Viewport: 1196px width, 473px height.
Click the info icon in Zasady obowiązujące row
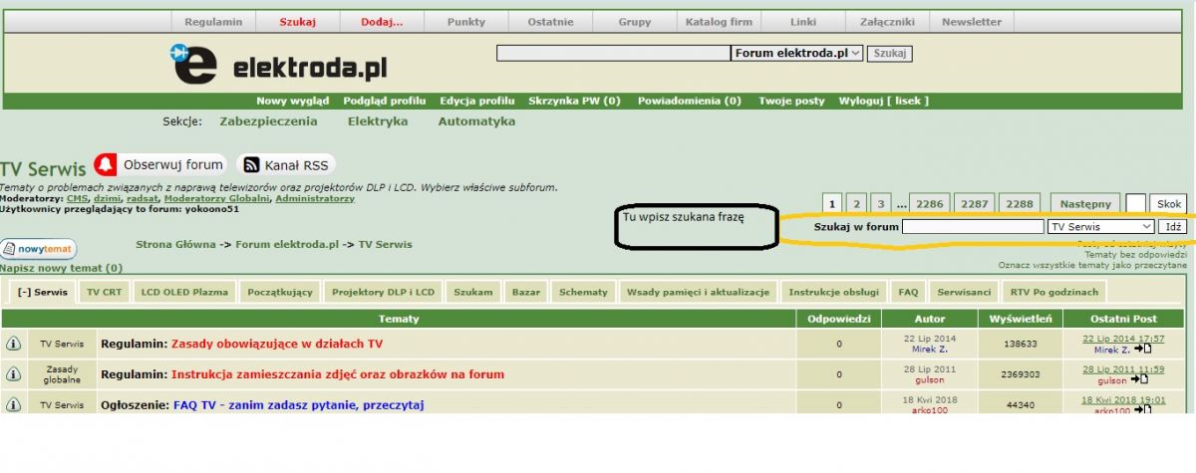click(x=14, y=344)
